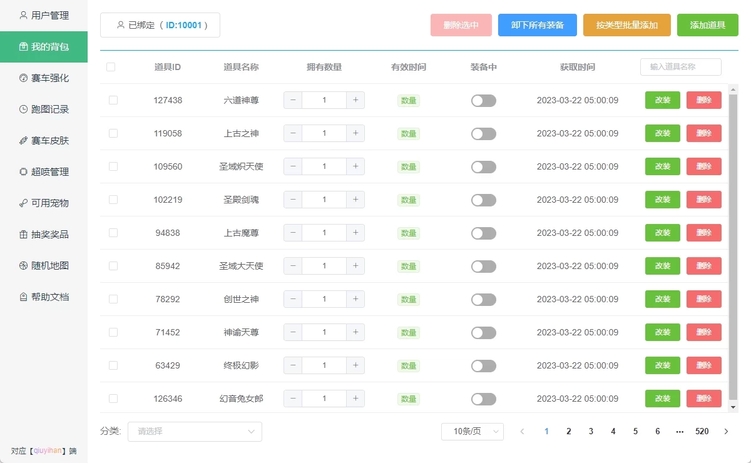
Task: Click the gift icon for 抽奖奖品
Action: (23, 235)
